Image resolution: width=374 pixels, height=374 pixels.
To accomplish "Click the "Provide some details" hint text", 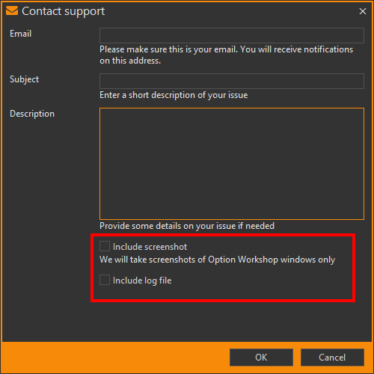I will pos(187,226).
